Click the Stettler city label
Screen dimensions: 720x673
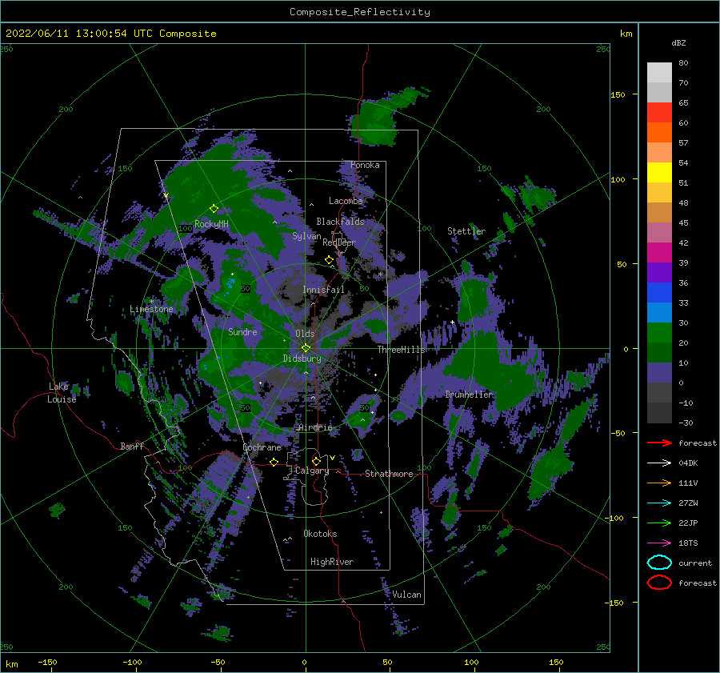click(x=466, y=231)
